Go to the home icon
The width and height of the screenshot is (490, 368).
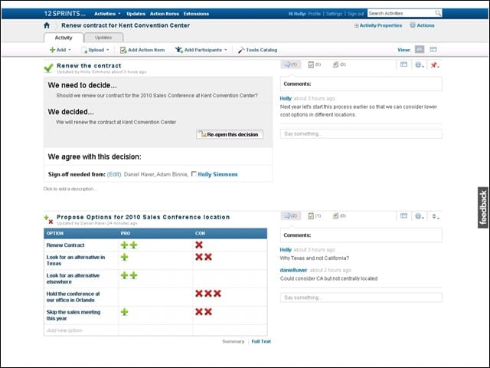(x=47, y=25)
